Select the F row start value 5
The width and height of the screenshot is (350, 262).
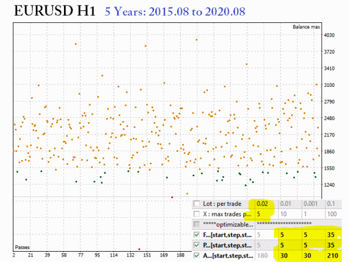click(283, 235)
